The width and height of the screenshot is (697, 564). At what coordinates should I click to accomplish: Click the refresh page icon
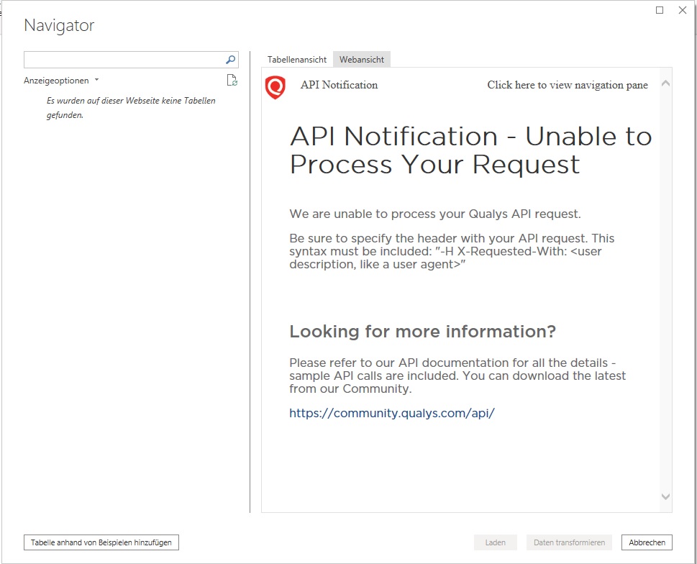[x=232, y=81]
